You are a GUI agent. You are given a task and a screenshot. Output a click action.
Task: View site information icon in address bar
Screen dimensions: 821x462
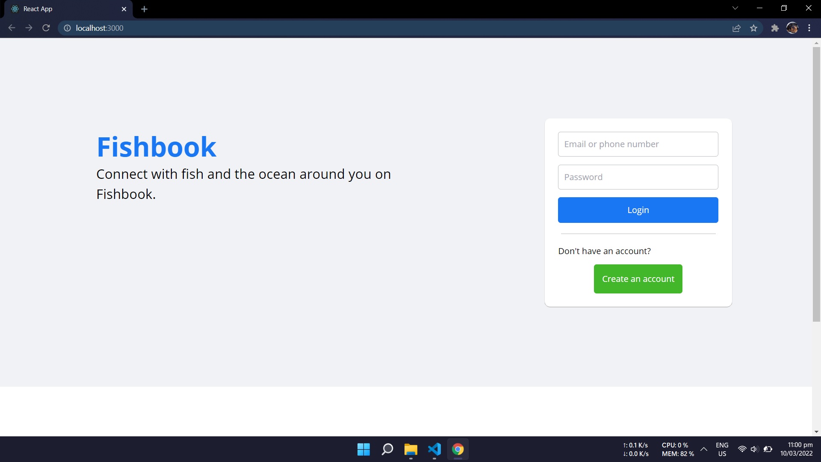[67, 28]
